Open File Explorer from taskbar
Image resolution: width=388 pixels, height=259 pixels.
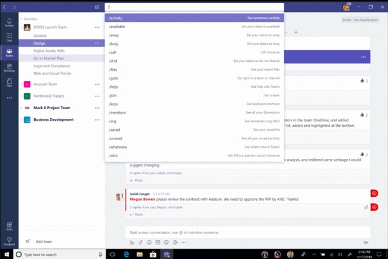click(139, 254)
